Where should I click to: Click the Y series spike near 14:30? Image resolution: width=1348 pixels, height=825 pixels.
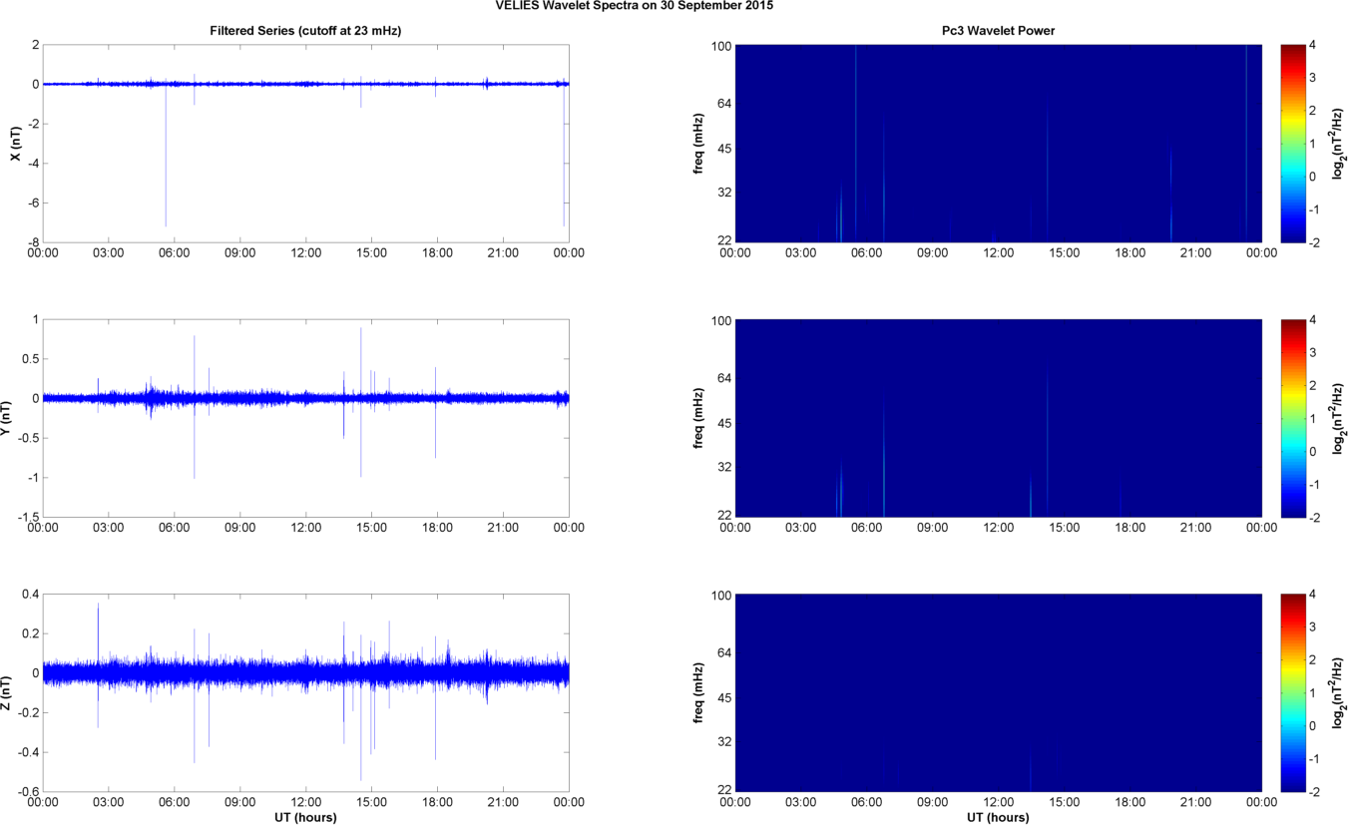361,402
